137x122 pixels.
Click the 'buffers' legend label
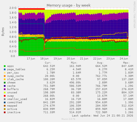click(x=13, y=89)
